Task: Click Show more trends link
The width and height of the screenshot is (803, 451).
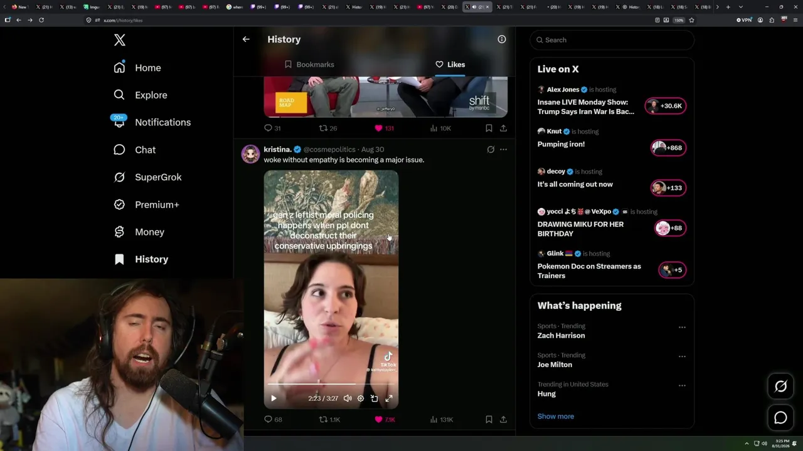Action: (x=555, y=417)
